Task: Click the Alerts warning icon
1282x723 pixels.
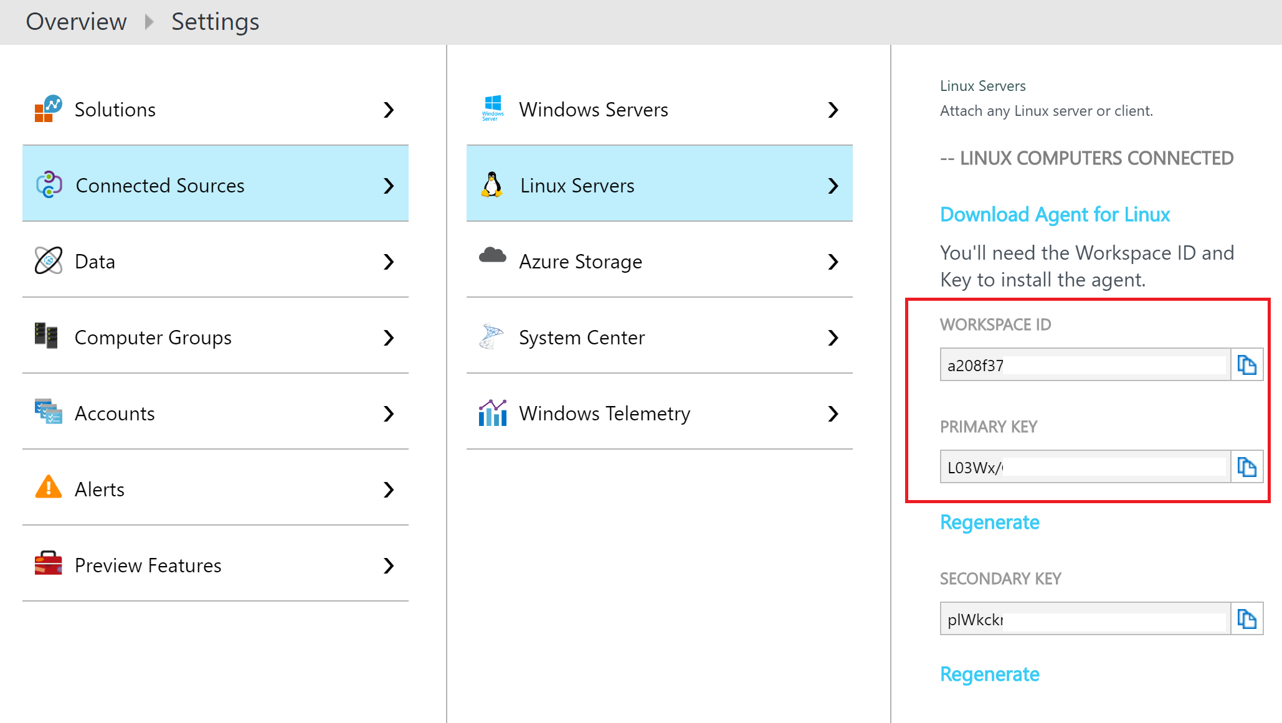Action: pyautogui.click(x=47, y=489)
